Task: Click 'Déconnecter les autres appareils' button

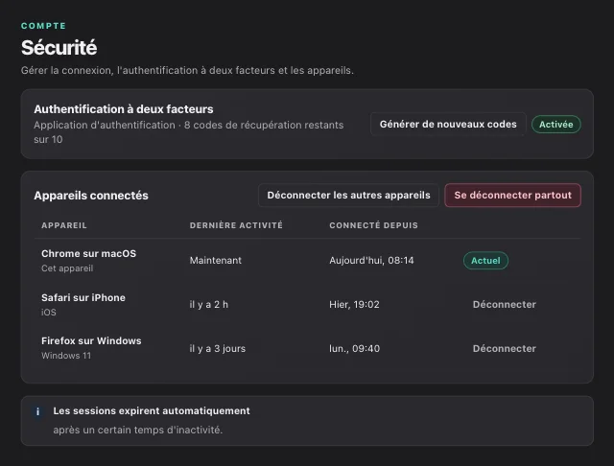Action: tap(348, 196)
